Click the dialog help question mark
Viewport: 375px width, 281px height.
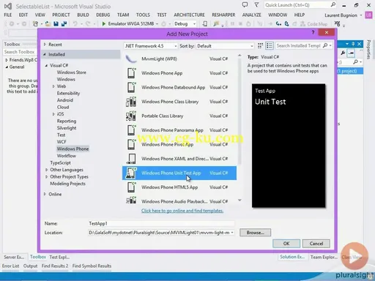[x=313, y=32]
